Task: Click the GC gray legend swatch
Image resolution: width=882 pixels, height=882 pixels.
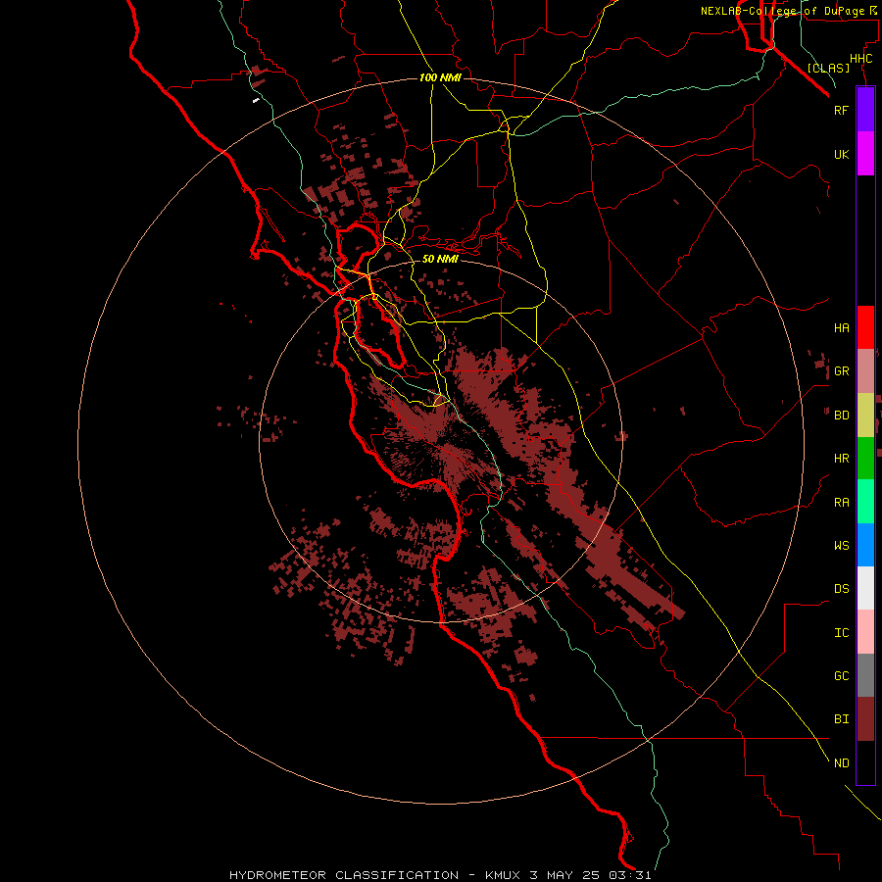Action: point(865,675)
